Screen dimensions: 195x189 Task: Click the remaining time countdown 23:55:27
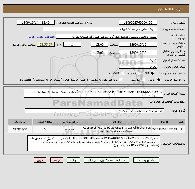pyautogui.click(x=46, y=44)
